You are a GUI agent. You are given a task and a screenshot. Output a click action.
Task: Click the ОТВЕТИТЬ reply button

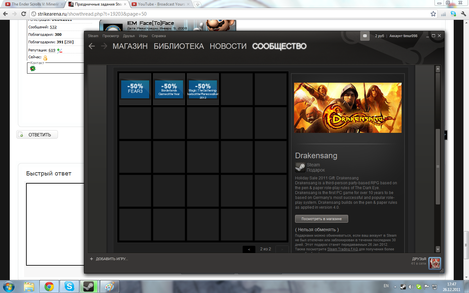[37, 135]
